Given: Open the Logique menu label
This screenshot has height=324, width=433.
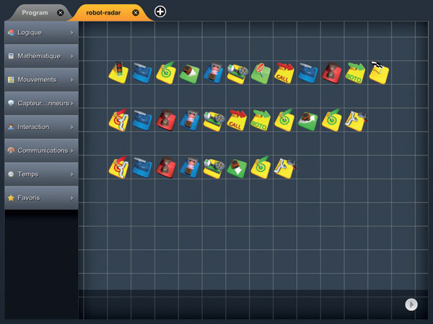Looking at the screenshot, I should click(30, 32).
